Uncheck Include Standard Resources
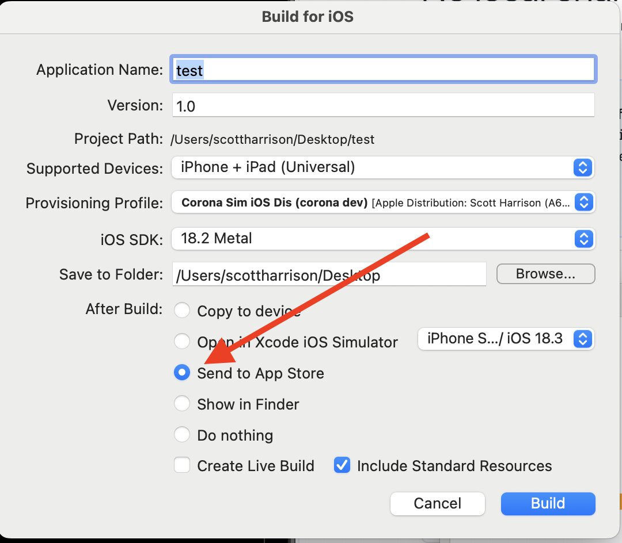This screenshot has width=622, height=543. point(342,465)
